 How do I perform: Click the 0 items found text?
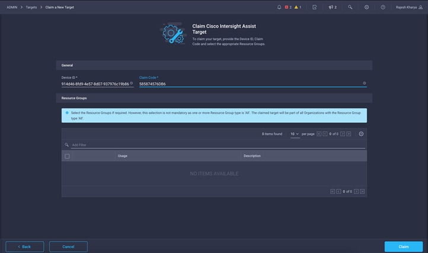(272, 134)
